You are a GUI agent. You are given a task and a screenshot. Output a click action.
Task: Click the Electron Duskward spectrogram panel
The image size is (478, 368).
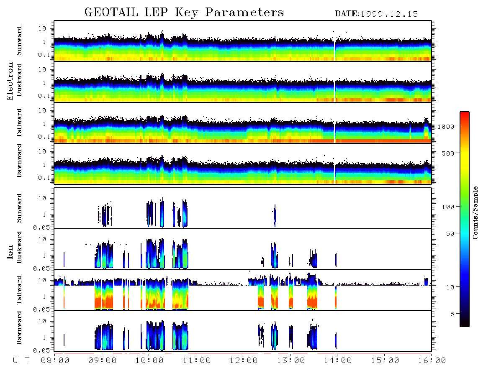243,82
